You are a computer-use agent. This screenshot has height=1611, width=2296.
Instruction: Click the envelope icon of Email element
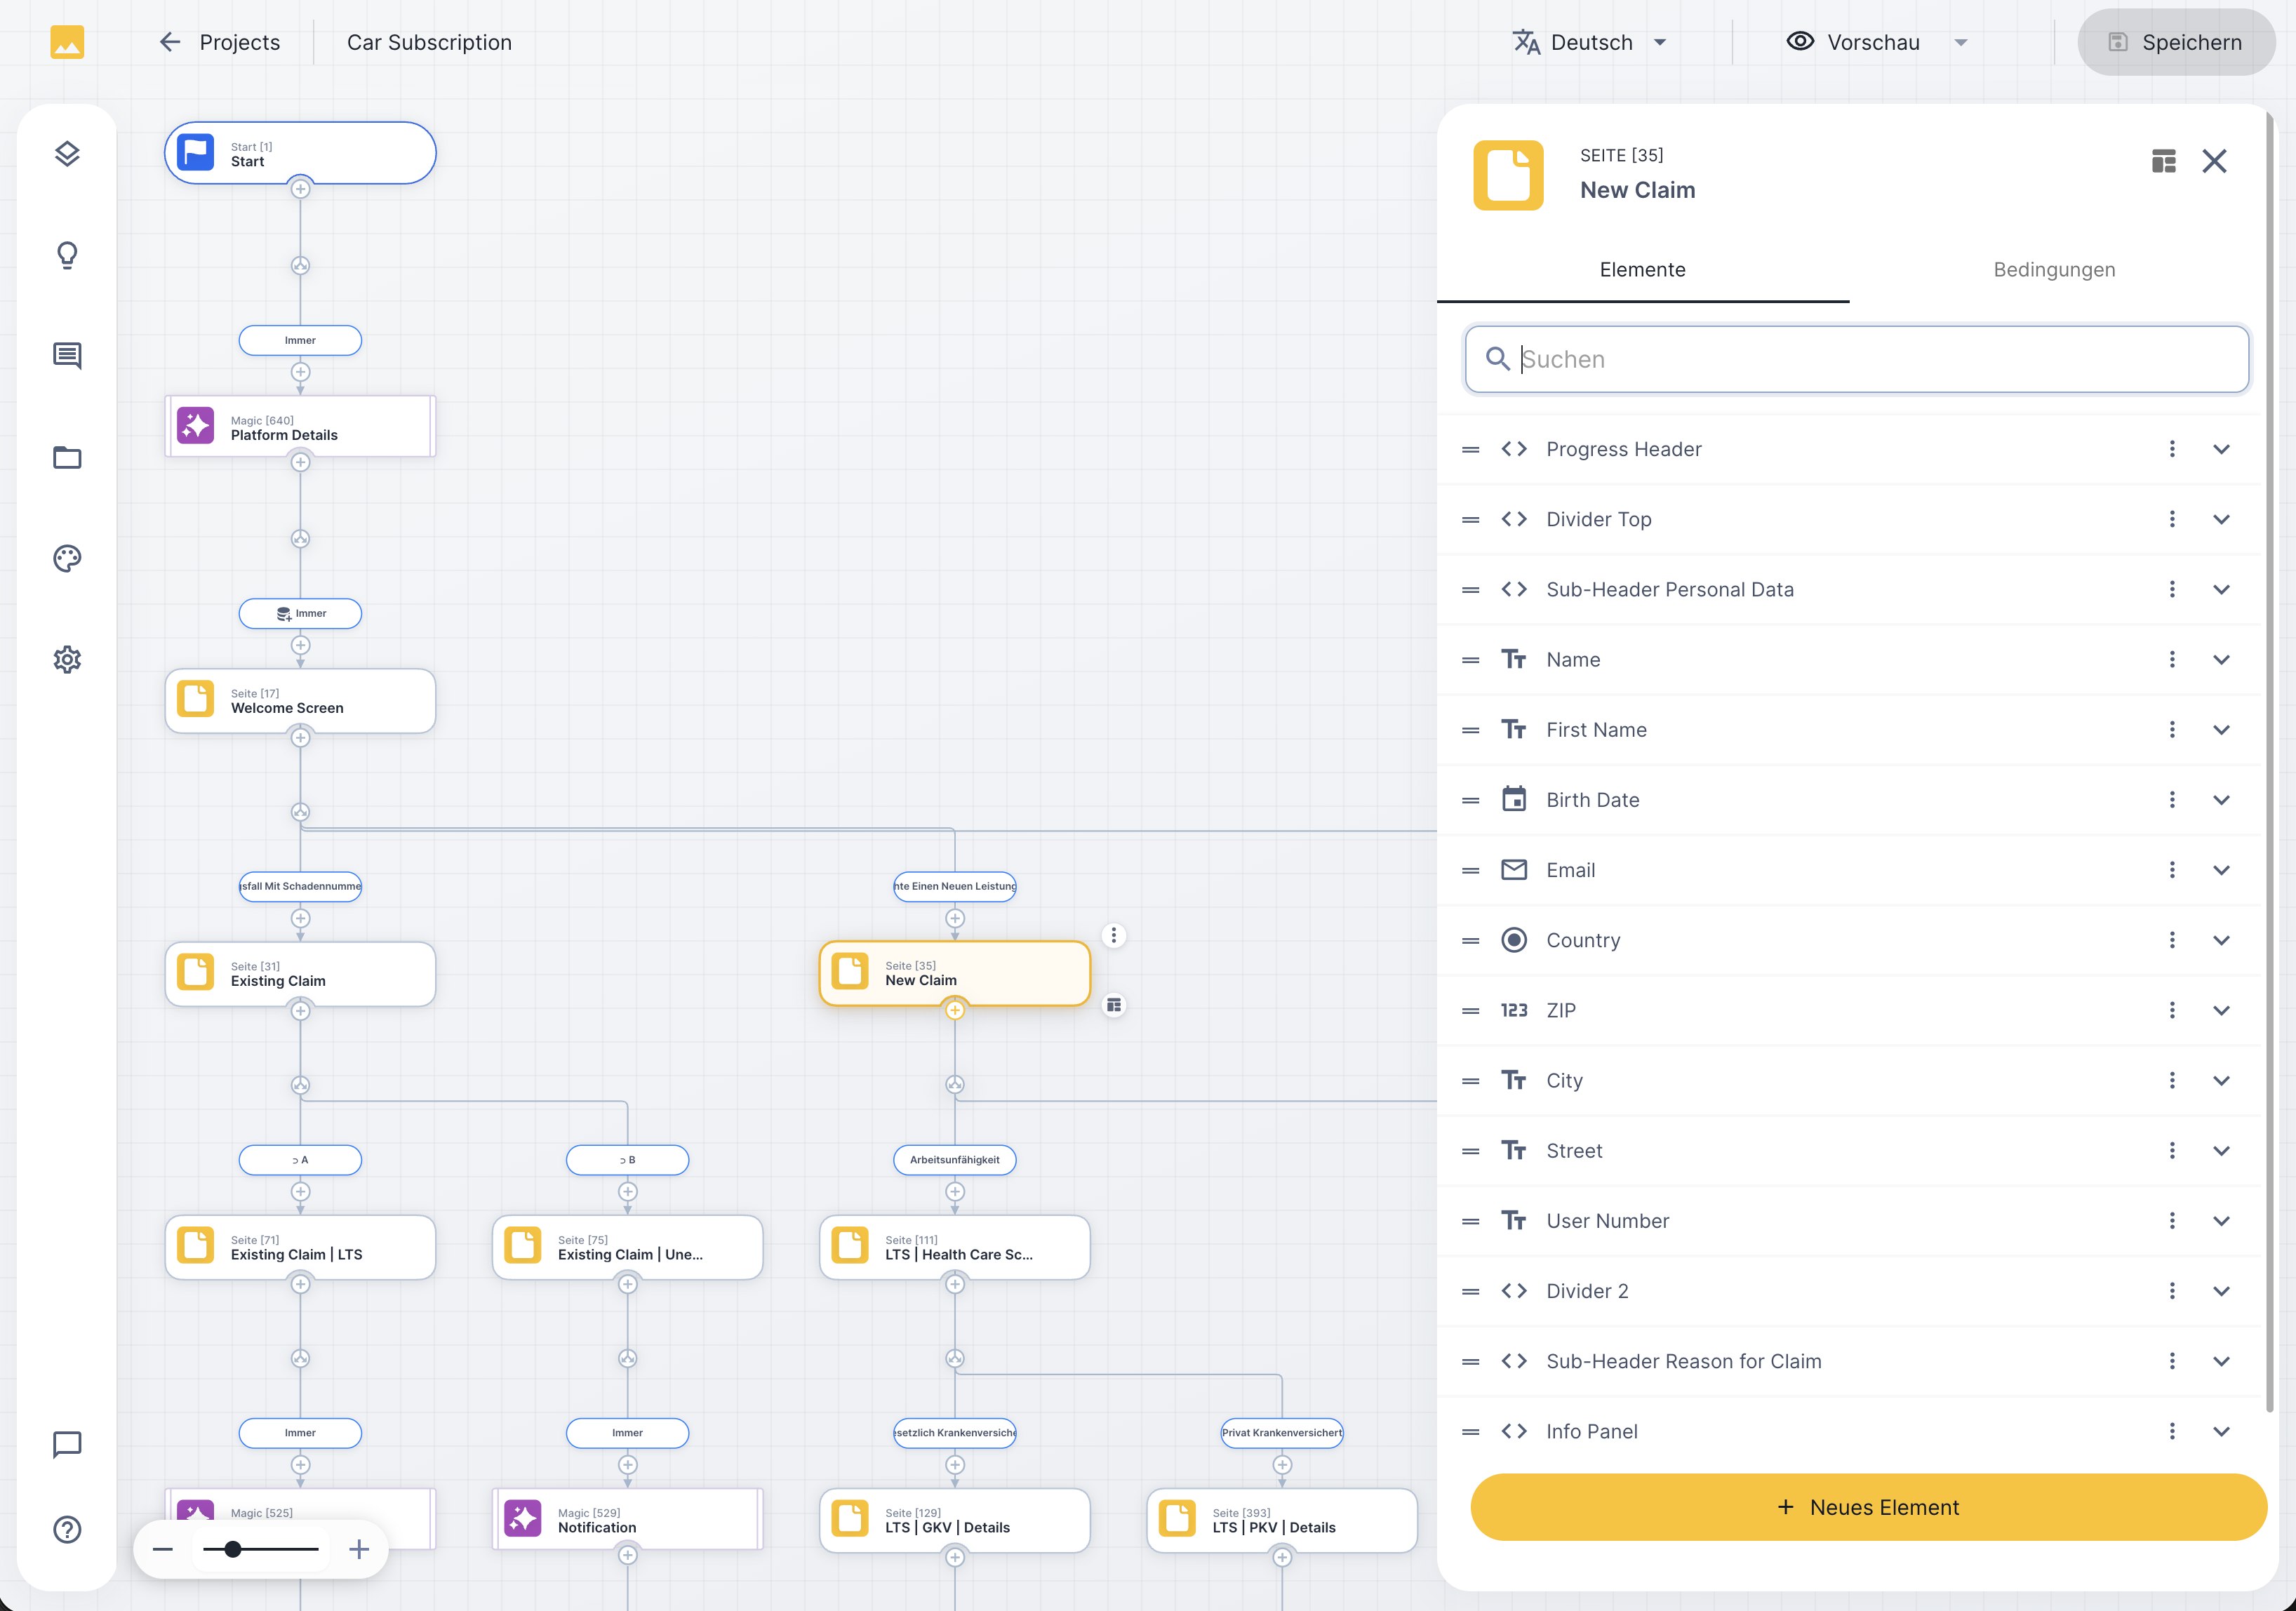[x=1514, y=870]
